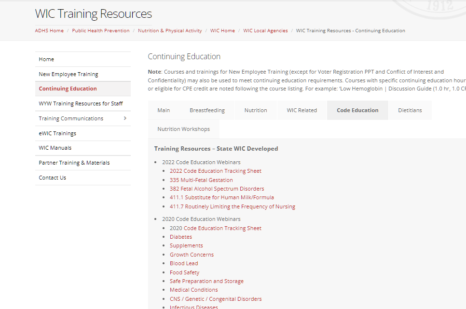
Task: Open Public Health Prevention breadcrumb
Action: point(101,31)
